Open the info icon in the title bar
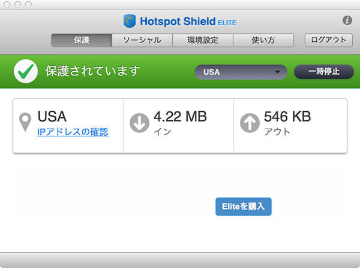 click(347, 20)
